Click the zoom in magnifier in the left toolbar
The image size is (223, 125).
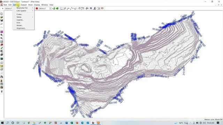2,35
